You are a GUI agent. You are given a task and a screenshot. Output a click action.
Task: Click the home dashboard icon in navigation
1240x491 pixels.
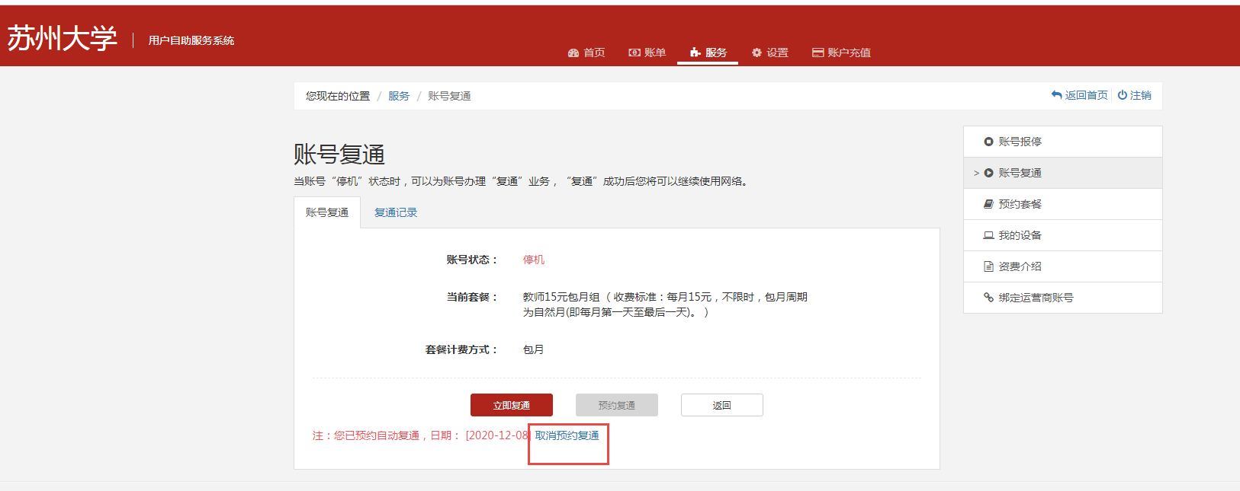click(x=573, y=53)
